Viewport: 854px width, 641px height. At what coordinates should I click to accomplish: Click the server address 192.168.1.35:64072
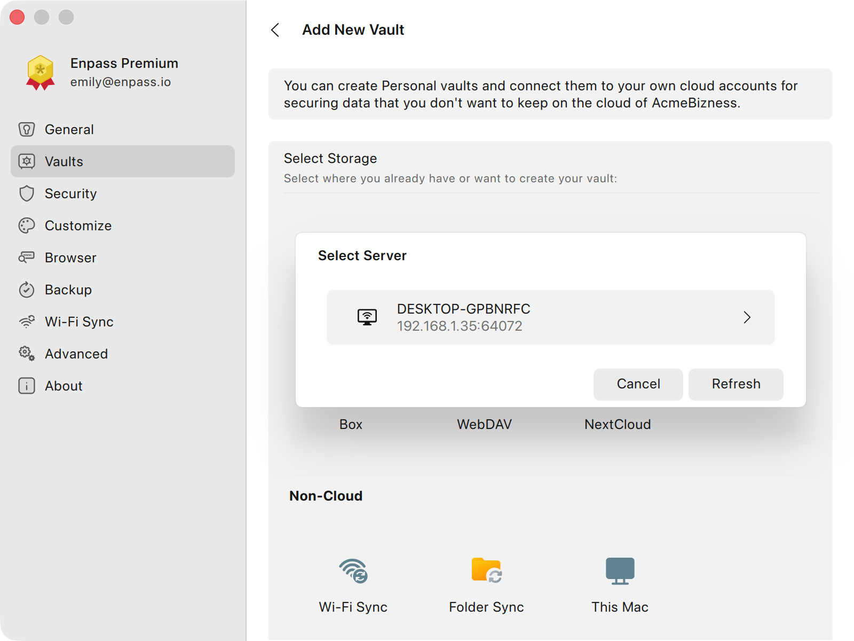pyautogui.click(x=460, y=326)
